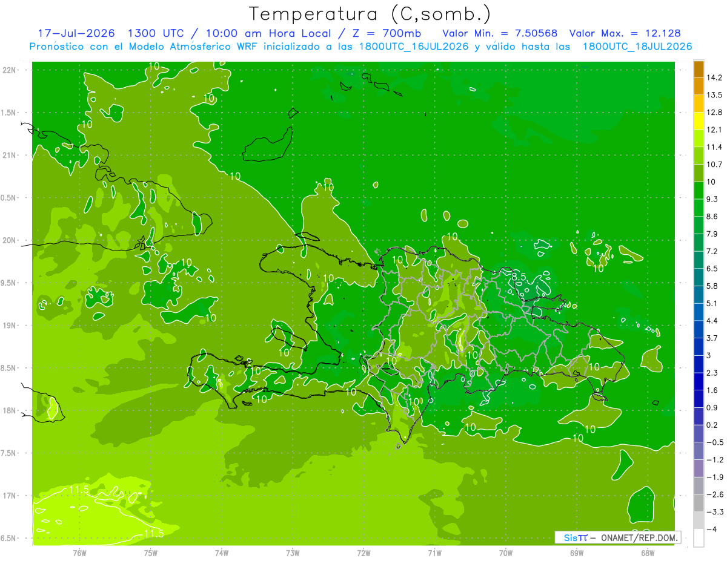This screenshot has height=561, width=727.
Task: Pick white swatch below -4 on colorbar
Action: tap(699, 538)
